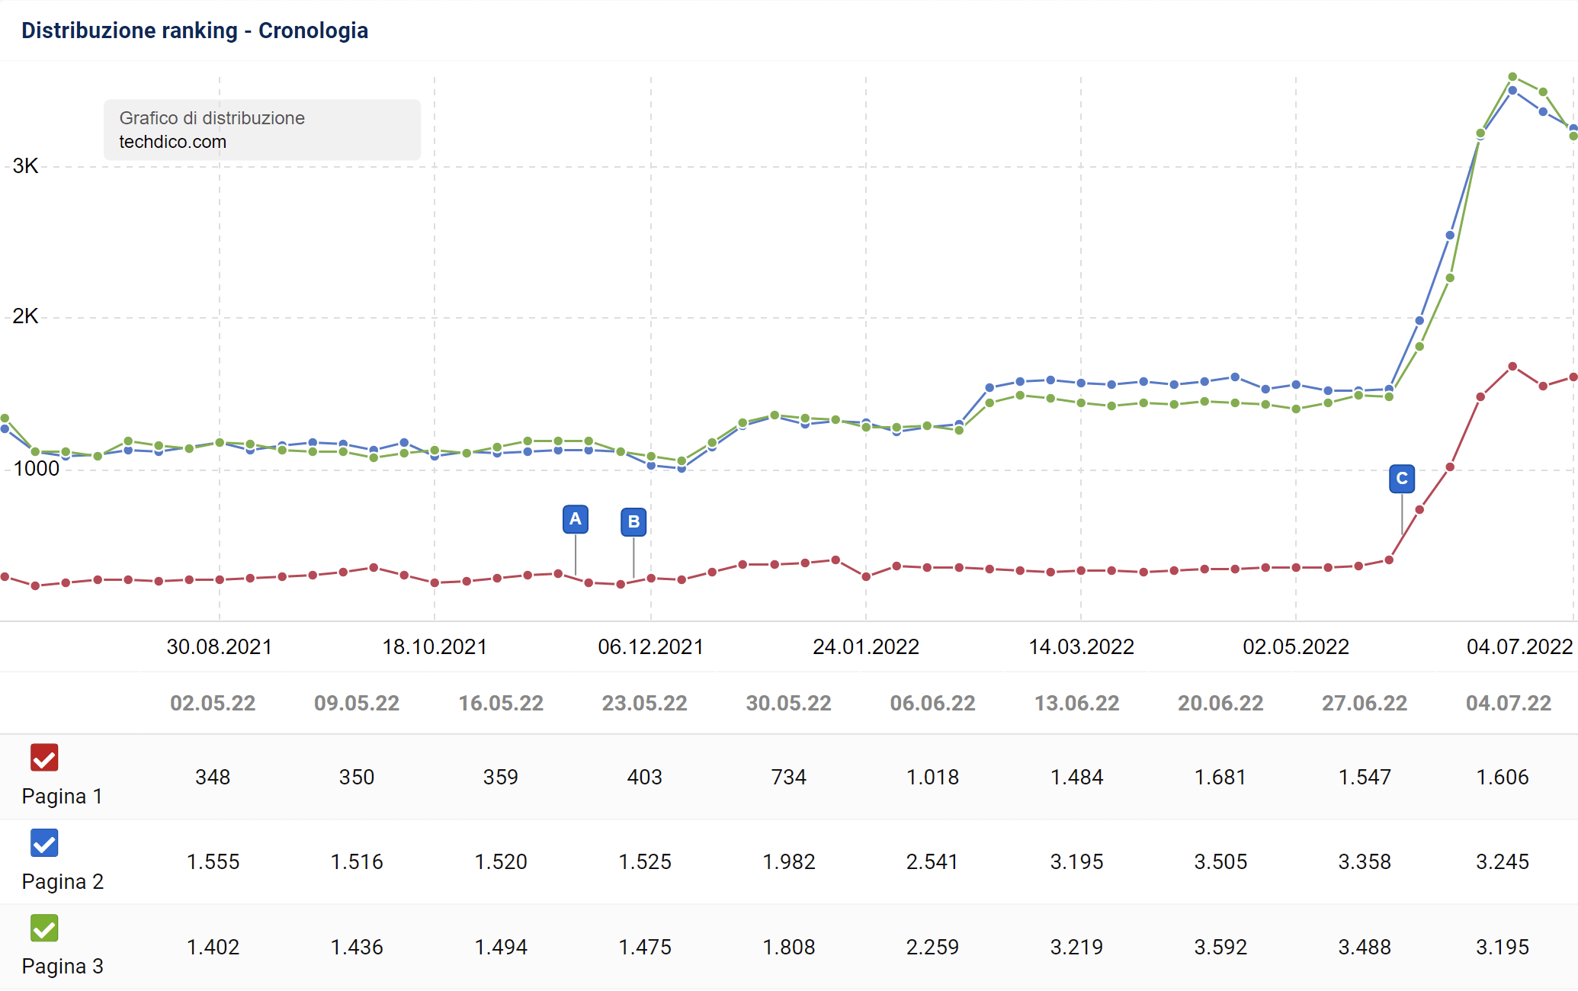Select Pagina 2 value 2.541
Screen dimensions: 1578x991
[x=932, y=861]
